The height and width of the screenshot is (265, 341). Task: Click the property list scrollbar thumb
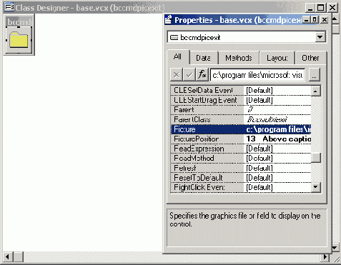coord(316,158)
